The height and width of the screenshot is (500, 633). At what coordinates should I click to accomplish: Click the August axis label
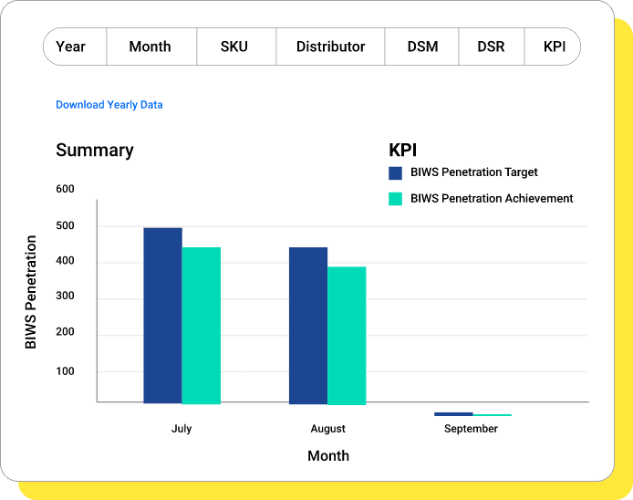tap(327, 429)
